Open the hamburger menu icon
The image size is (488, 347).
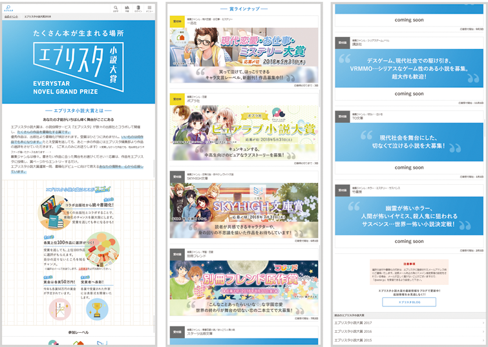click(149, 8)
